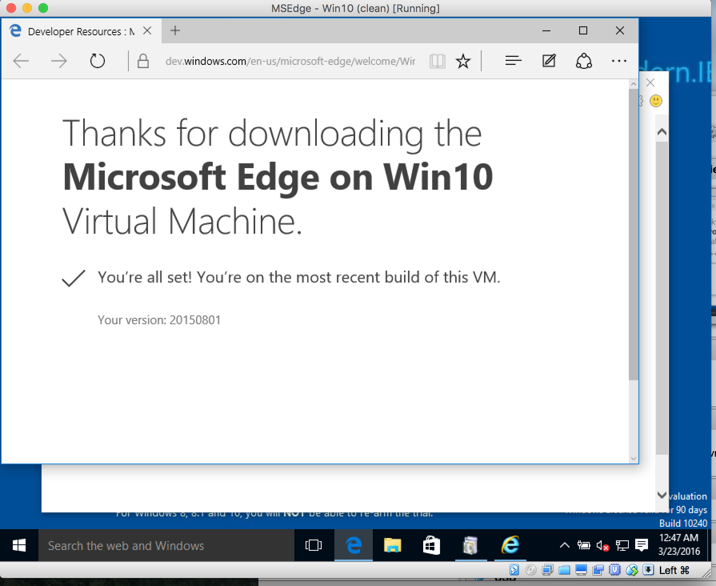Click the Edge page scroll-up arrow
Screen dimensions: 716x586
click(633, 84)
